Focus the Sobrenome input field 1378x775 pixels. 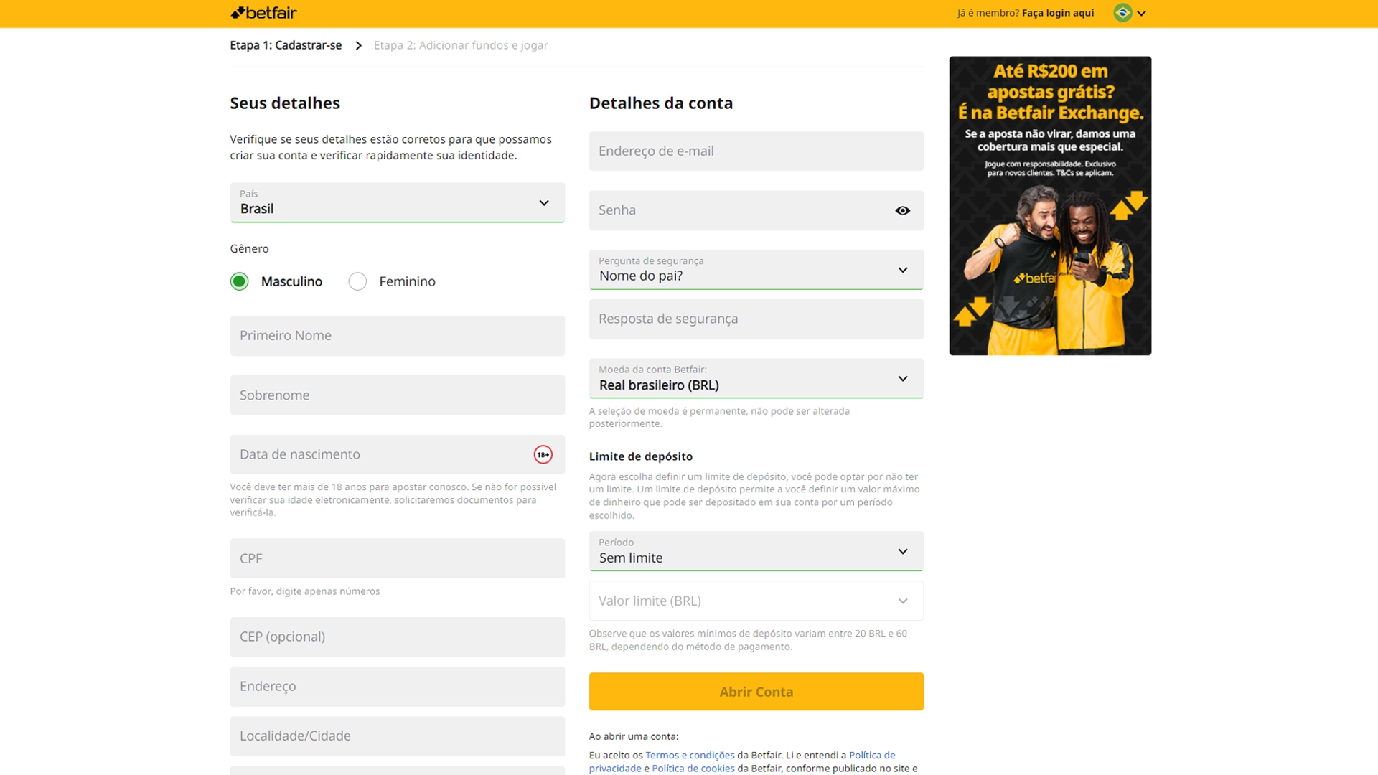point(397,395)
